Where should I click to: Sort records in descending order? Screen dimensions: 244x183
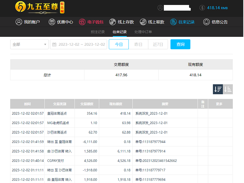(218, 89)
